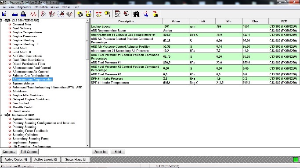Open the Diagnostics menu
Viewport: 300px width, 168px height.
click(x=24, y=7)
